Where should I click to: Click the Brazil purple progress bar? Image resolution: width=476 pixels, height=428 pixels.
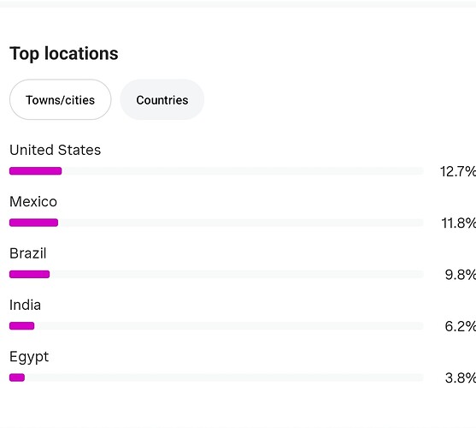pyautogui.click(x=29, y=274)
